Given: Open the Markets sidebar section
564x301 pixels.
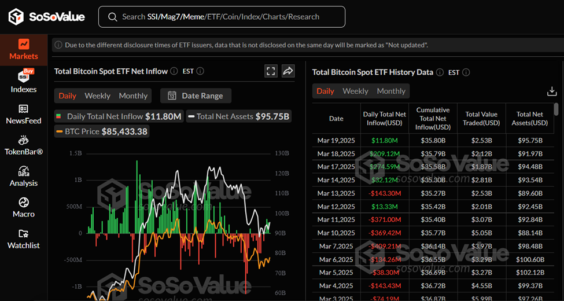Looking at the screenshot, I should coord(24,50).
